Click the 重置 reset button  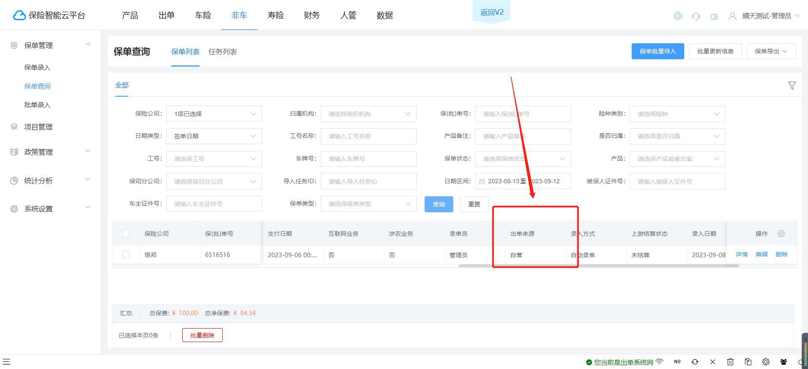[x=474, y=204]
